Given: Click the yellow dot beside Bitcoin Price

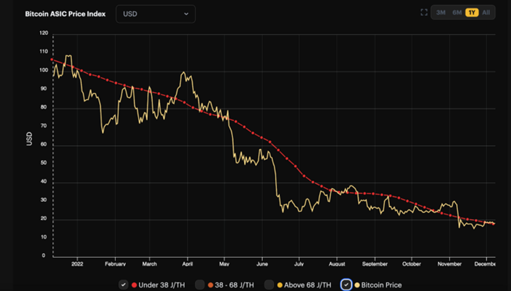Looking at the screenshot, I should point(357,285).
